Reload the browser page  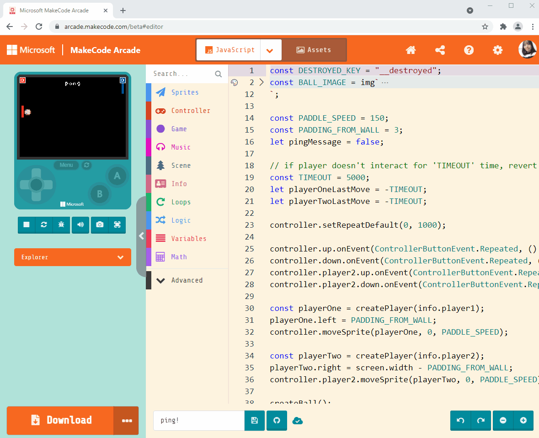(39, 27)
